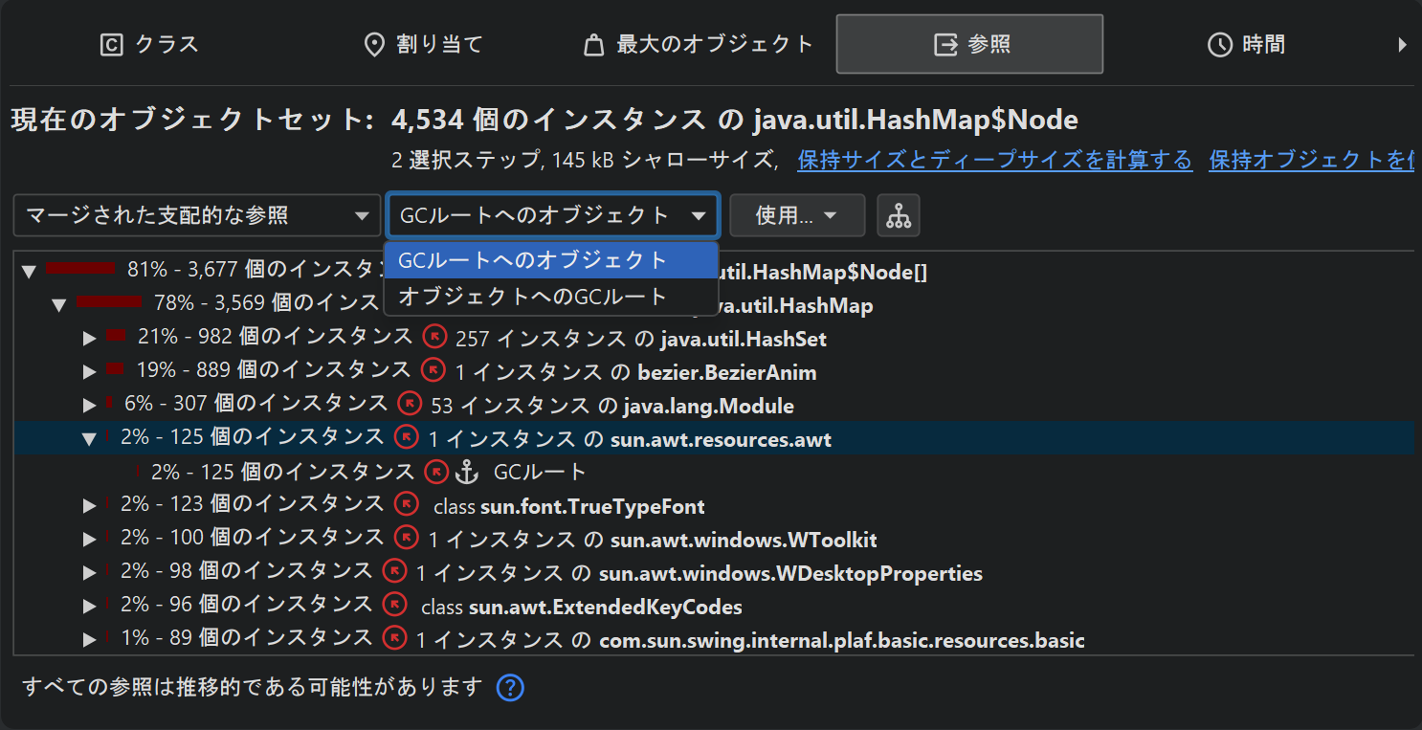1422x730 pixels.
Task: Expand the java.util.HashSet tree node
Action: point(90,339)
